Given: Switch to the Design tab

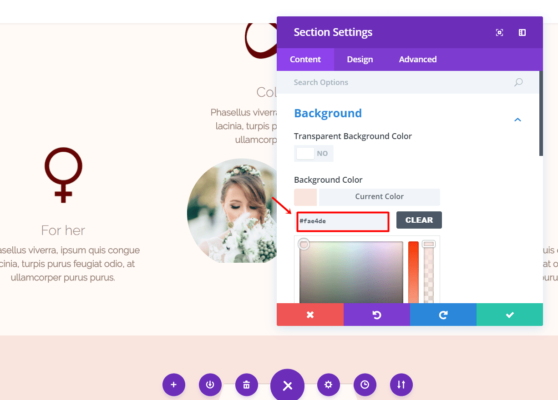Looking at the screenshot, I should [360, 60].
